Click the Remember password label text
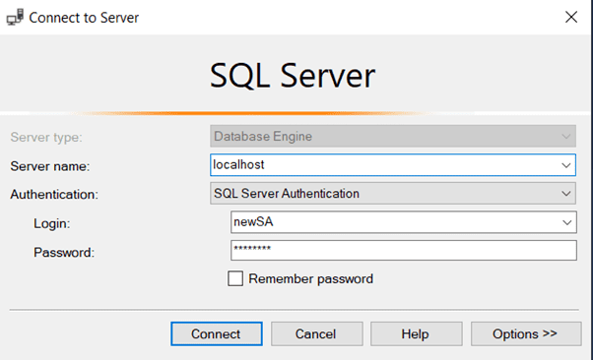 point(310,278)
